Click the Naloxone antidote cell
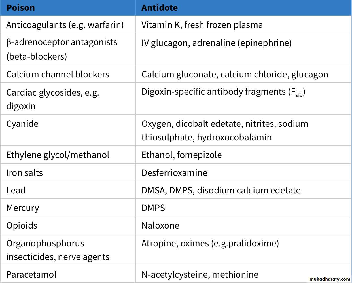 coord(160,225)
